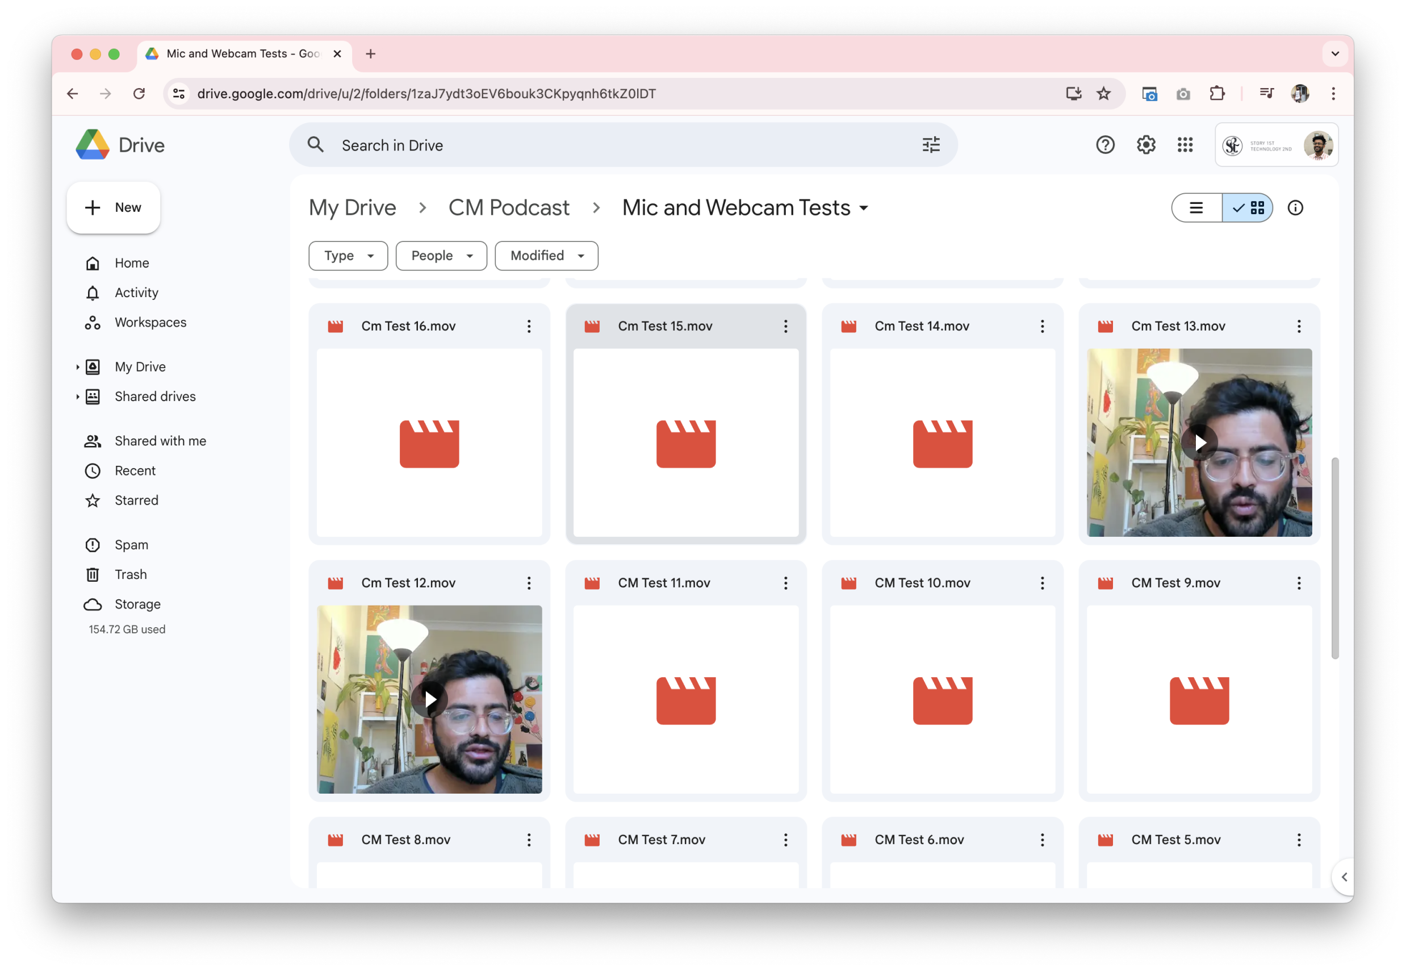
Task: Open more actions for CM Test 7.mov
Action: tap(785, 839)
